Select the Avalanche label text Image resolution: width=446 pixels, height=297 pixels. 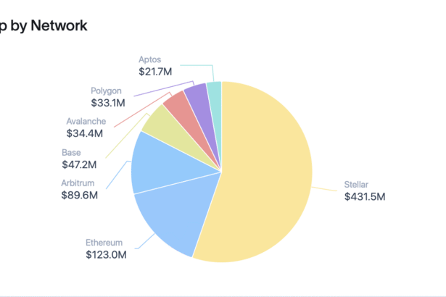pos(86,122)
